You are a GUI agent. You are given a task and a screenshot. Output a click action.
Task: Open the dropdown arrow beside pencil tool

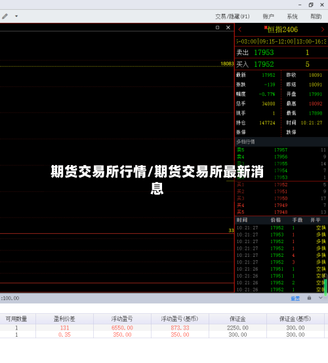(x=16, y=16)
